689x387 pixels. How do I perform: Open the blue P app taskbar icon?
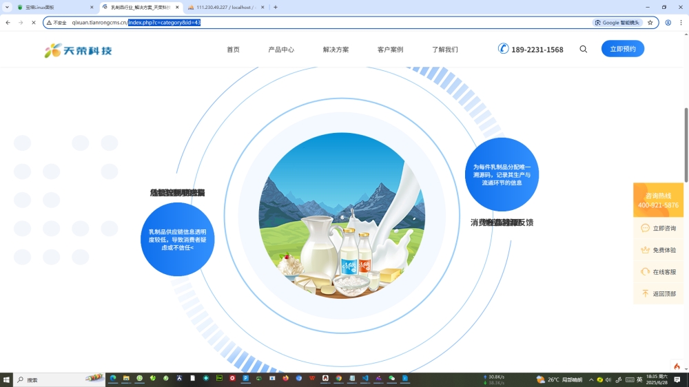[x=246, y=378]
